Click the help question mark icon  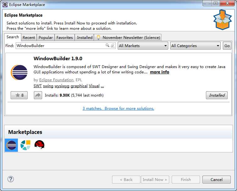pyautogui.click(x=11, y=179)
